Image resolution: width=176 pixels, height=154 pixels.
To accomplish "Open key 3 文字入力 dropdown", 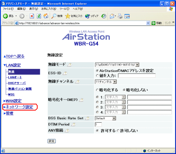I will point(115,107).
